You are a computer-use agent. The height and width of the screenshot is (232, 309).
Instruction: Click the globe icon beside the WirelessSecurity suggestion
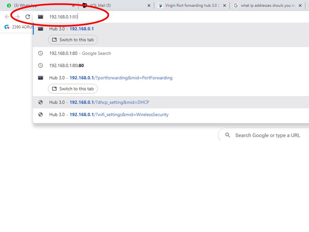point(41,115)
